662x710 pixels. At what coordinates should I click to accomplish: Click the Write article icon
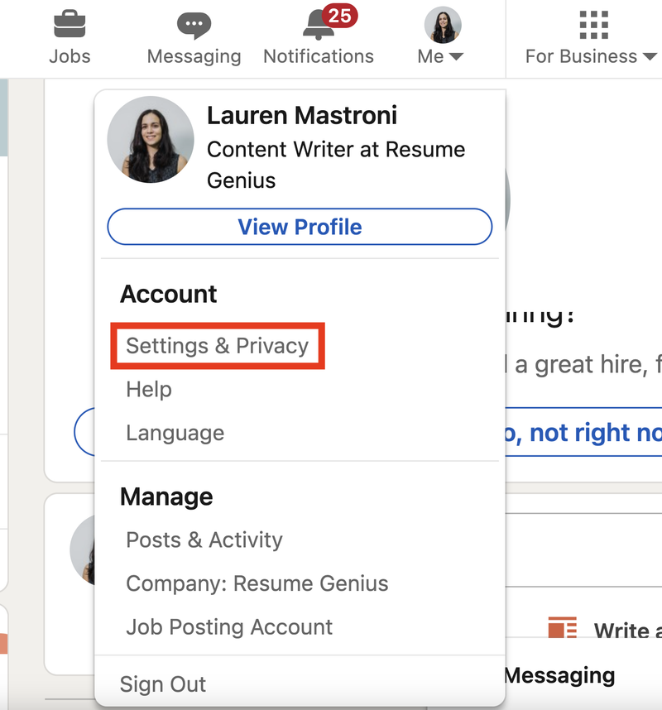click(x=563, y=627)
